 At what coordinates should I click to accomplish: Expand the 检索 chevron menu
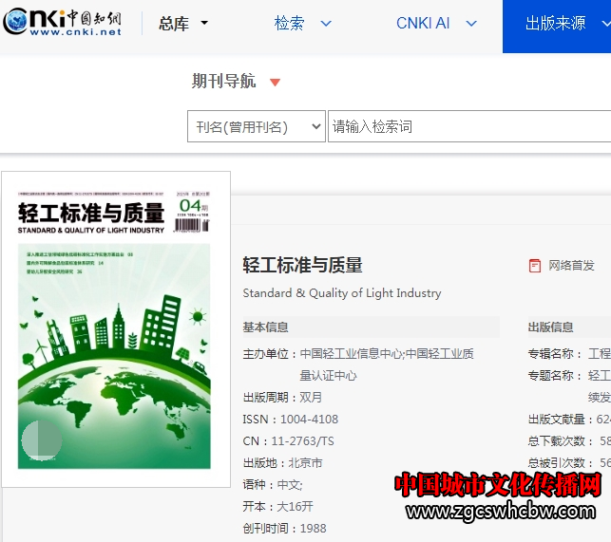(x=326, y=24)
